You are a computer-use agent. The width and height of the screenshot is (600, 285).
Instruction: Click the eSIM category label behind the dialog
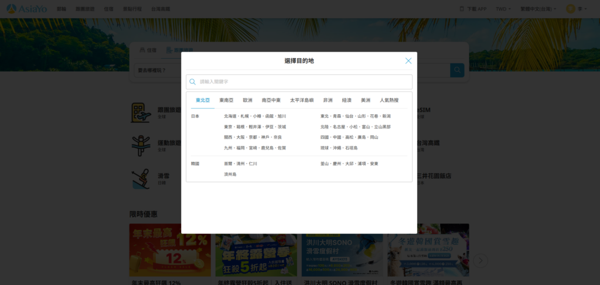tap(424, 110)
